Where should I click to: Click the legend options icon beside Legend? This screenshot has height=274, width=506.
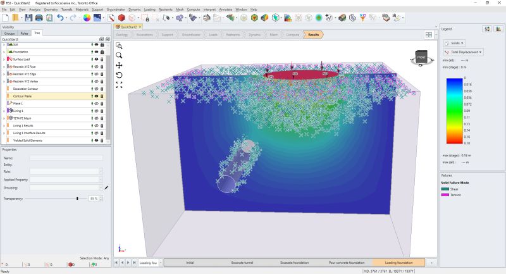487,29
